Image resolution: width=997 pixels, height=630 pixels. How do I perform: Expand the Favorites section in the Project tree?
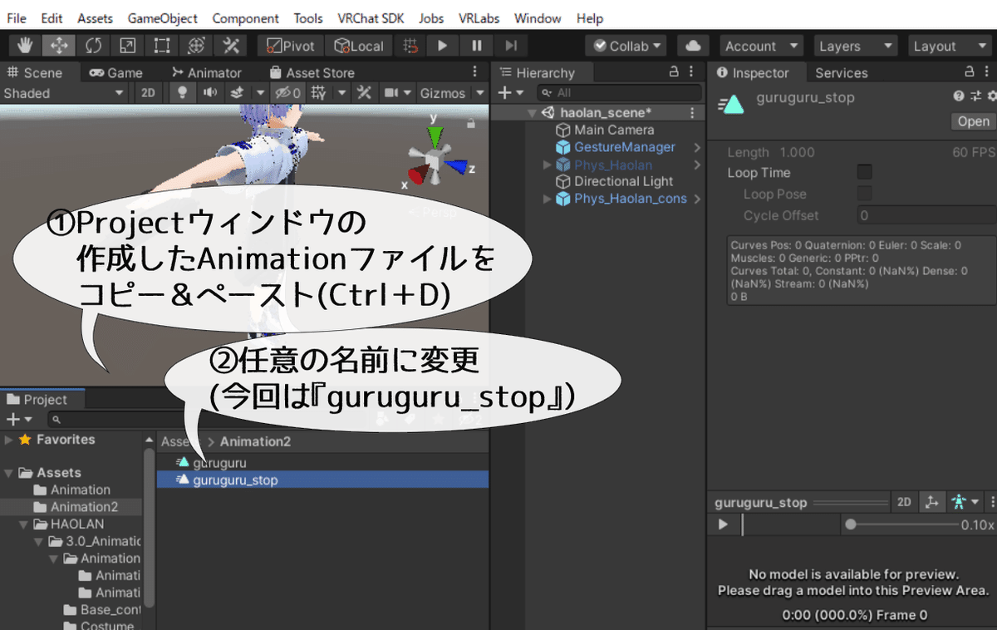[x=8, y=440]
